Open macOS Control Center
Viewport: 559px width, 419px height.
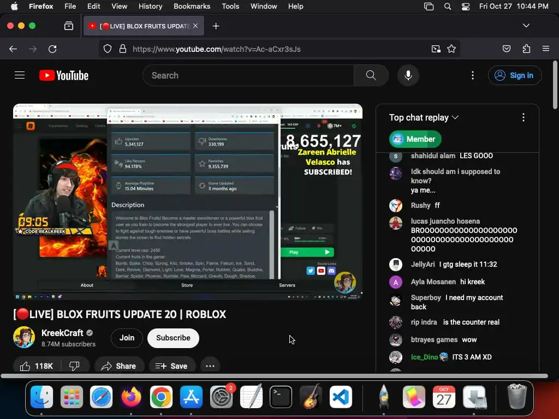point(465,7)
